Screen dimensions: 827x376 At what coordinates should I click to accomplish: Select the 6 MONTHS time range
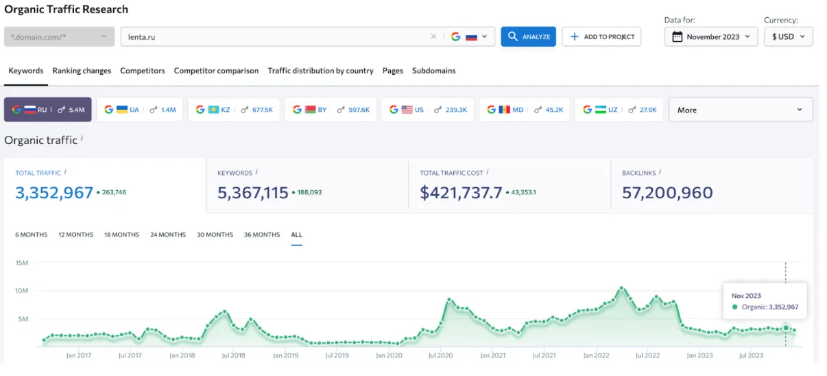(32, 235)
